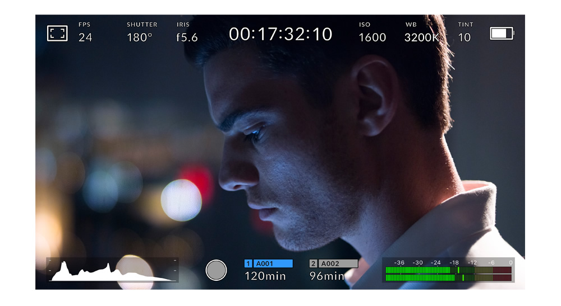
Task: Tap the 0 dB audio scale mark
Action: (511, 262)
